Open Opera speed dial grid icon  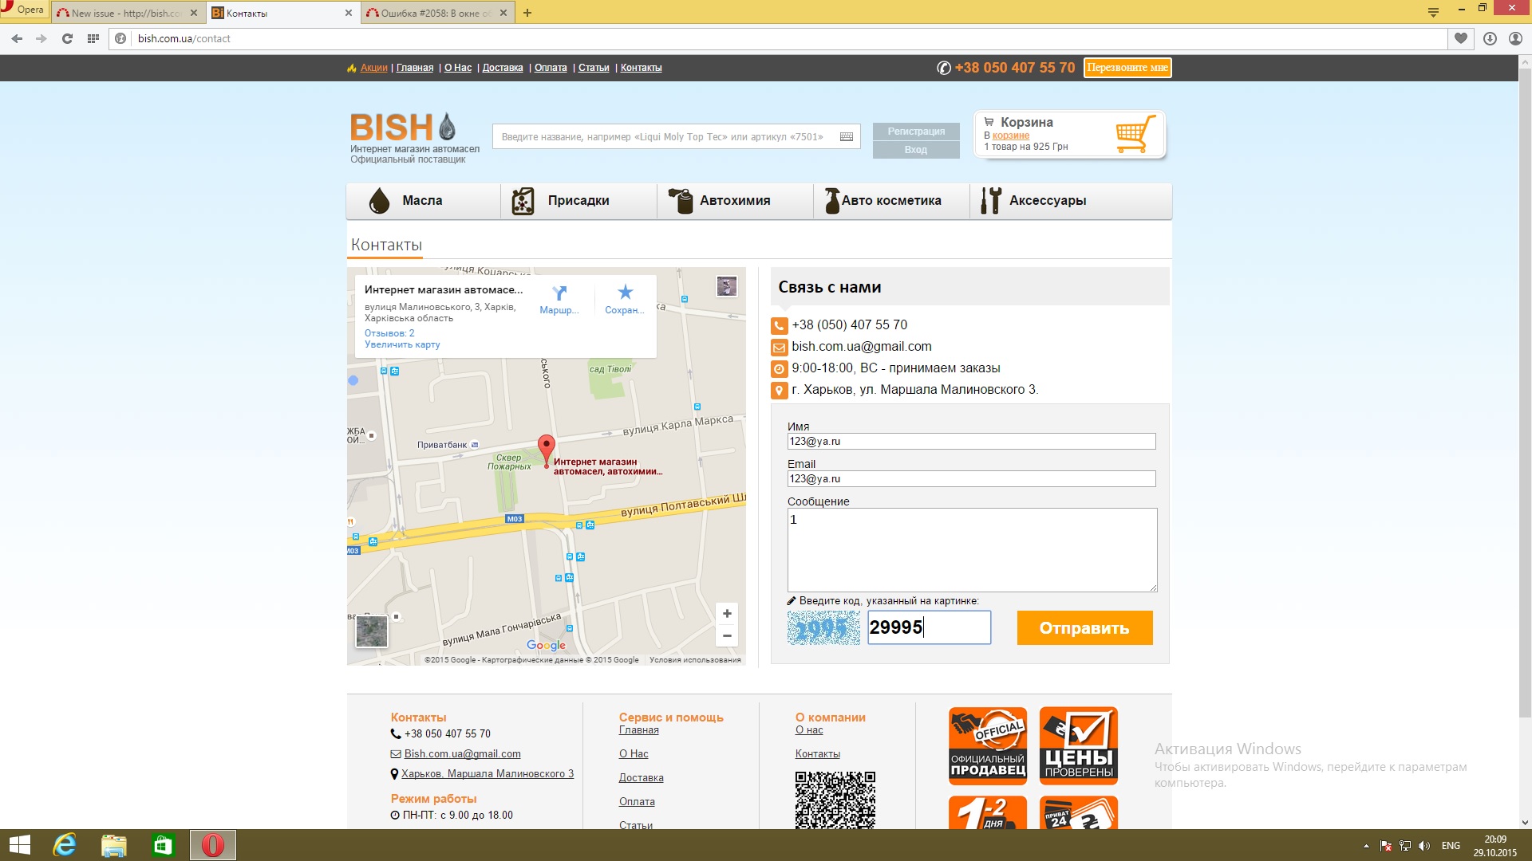pos(93,38)
